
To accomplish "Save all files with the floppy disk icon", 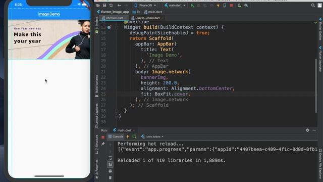I will pyautogui.click(x=104, y=6).
